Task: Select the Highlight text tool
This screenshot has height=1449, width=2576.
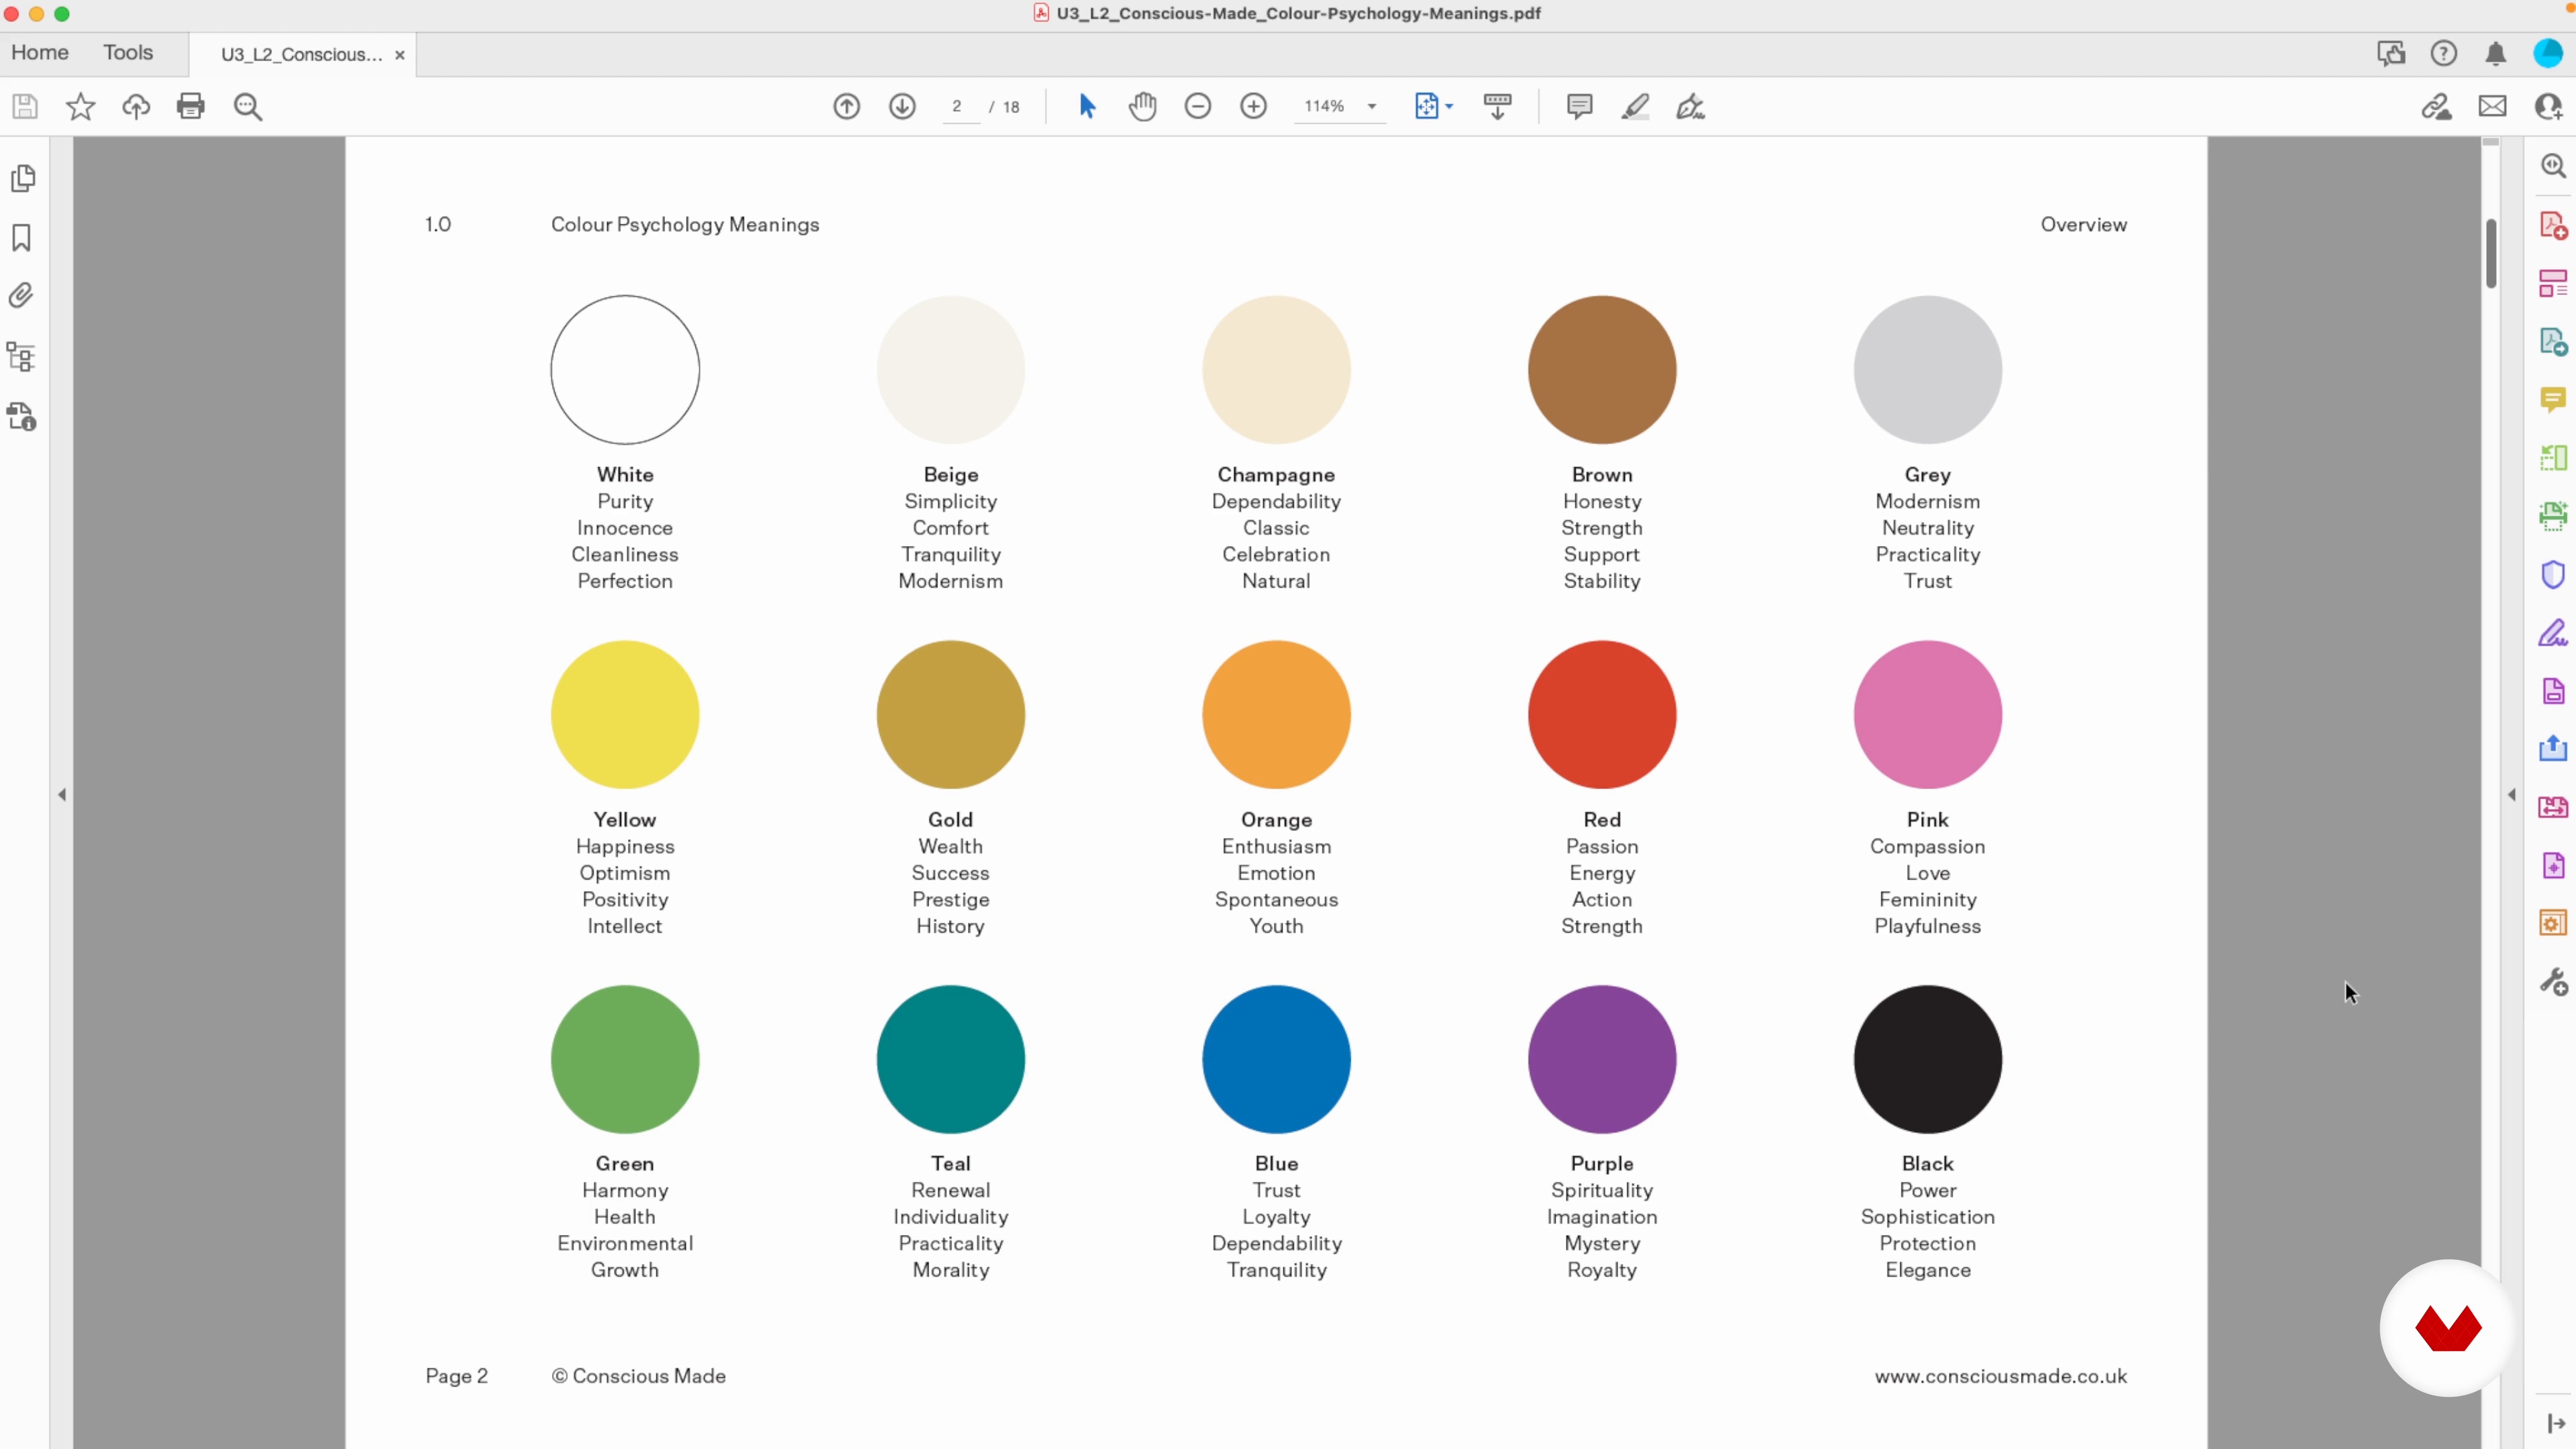Action: point(1635,106)
